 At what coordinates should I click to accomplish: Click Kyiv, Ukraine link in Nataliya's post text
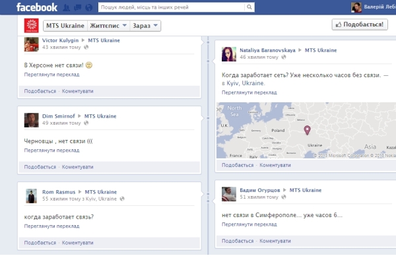(x=246, y=83)
